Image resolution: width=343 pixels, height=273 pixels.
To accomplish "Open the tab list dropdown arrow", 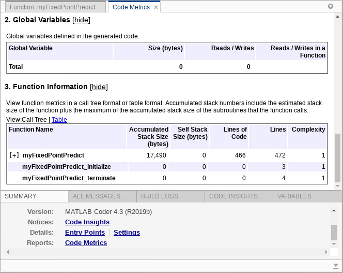I will (x=331, y=7).
